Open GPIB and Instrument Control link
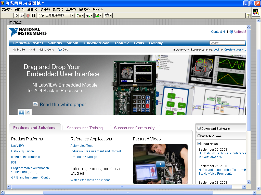The width and height of the screenshot is (261, 195). click(x=31, y=177)
